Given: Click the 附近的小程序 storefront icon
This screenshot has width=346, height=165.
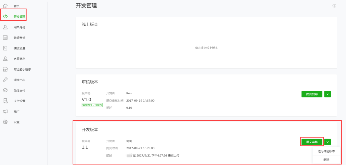Looking at the screenshot, I should pos(5,69).
